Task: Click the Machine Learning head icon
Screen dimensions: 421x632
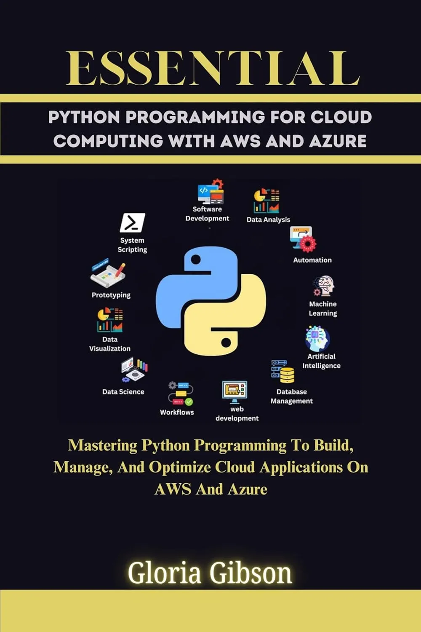Action: pyautogui.click(x=323, y=287)
